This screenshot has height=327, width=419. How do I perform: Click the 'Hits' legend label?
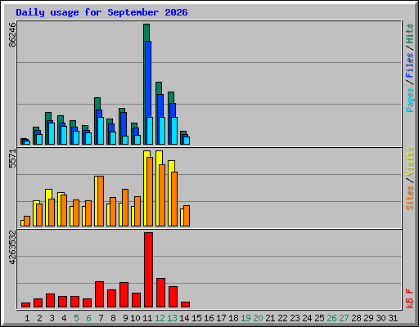(409, 34)
